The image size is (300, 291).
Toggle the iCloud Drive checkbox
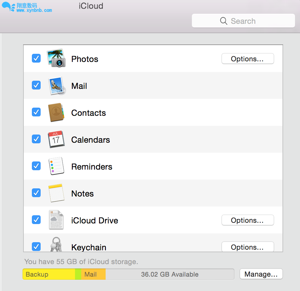tap(36, 220)
